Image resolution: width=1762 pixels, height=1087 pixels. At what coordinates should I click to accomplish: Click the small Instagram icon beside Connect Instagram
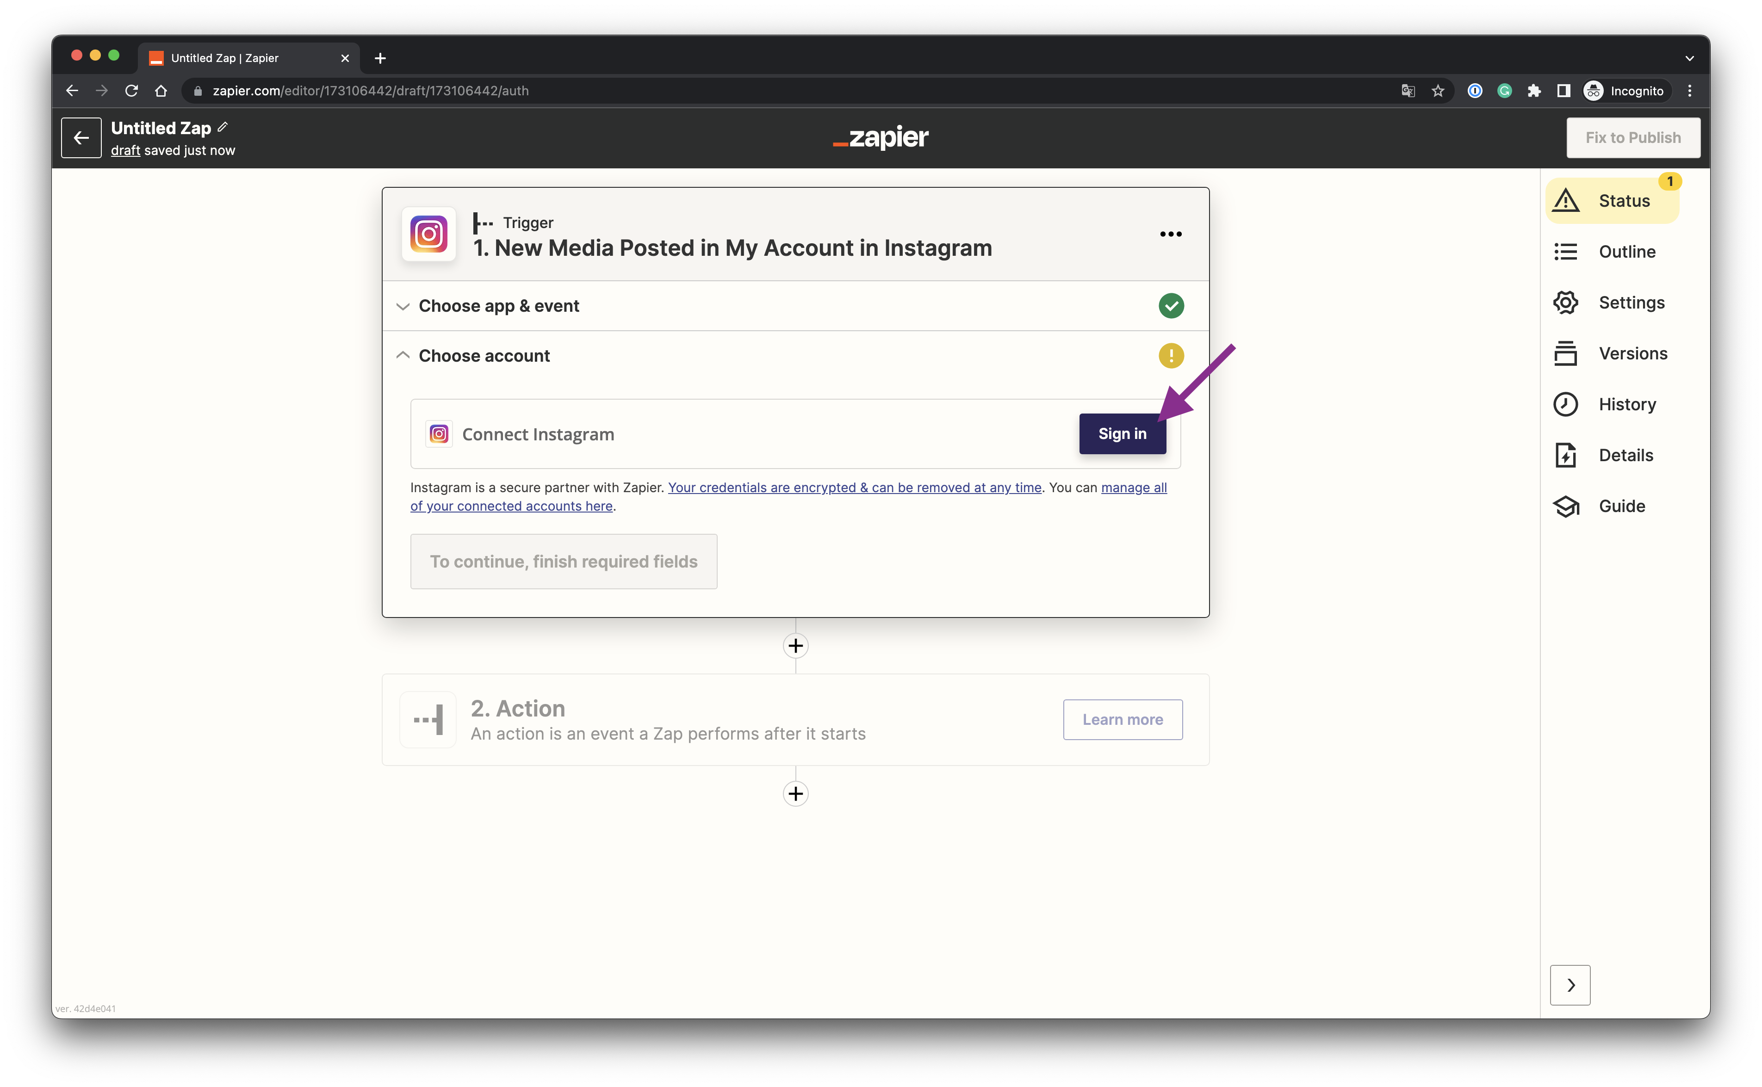439,434
